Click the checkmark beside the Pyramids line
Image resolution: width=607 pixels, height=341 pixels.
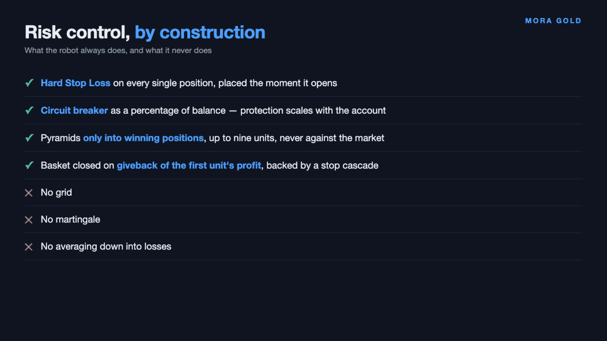click(29, 138)
